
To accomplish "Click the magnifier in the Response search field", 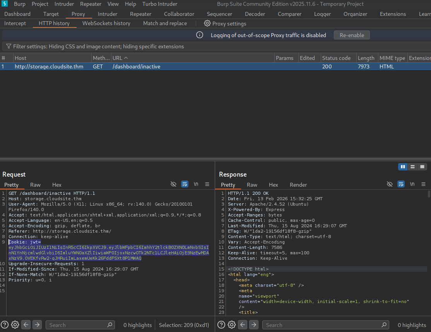I will (384, 325).
